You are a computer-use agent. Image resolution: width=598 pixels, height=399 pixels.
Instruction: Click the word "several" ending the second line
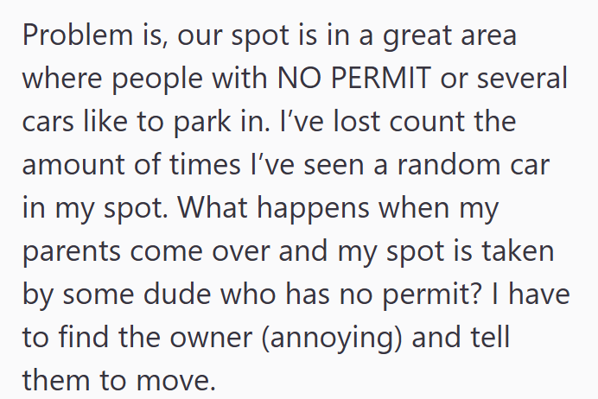coord(522,78)
